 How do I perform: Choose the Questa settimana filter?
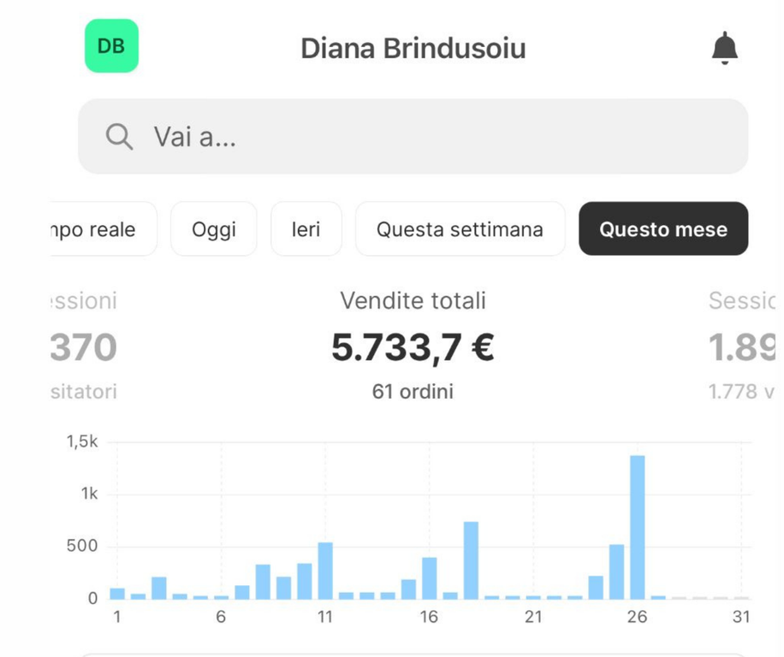point(460,229)
